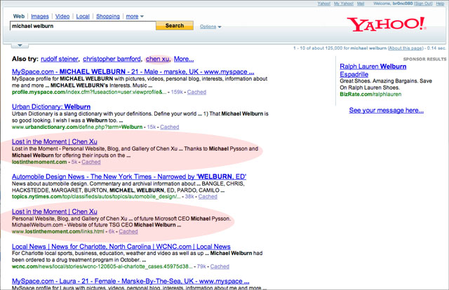Try the 'rudolf steiner' suggested search
The width and height of the screenshot is (449, 290).
pos(59,59)
